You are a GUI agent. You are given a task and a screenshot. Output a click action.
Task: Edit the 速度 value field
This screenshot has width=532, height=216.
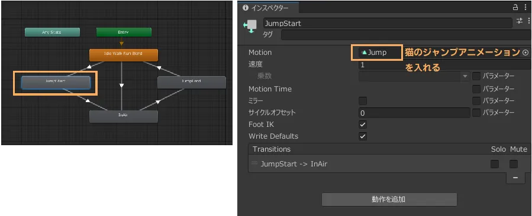pyautogui.click(x=444, y=65)
